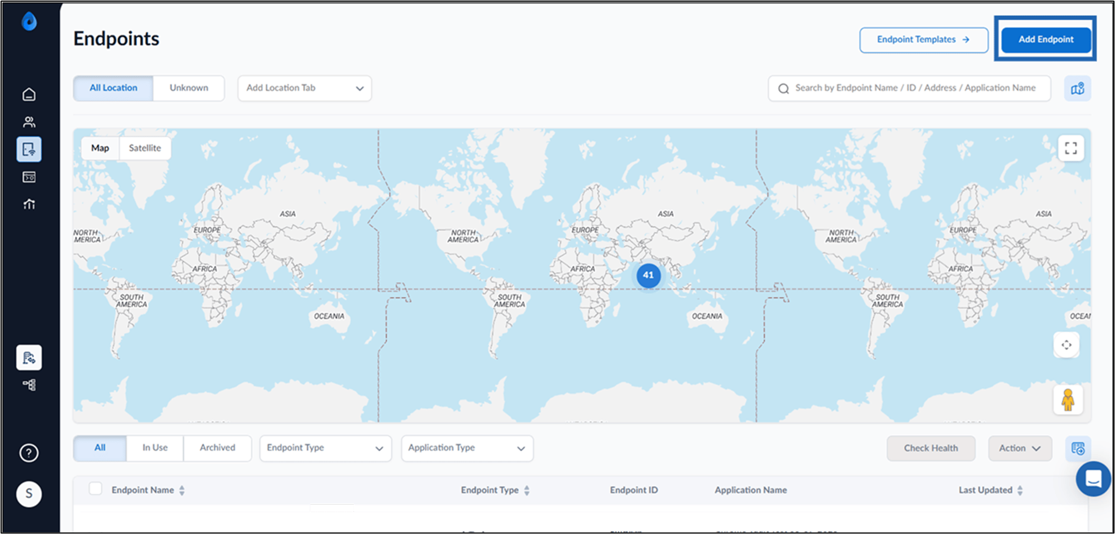
Task: Select the All endpoints status tab
Action: (100, 448)
